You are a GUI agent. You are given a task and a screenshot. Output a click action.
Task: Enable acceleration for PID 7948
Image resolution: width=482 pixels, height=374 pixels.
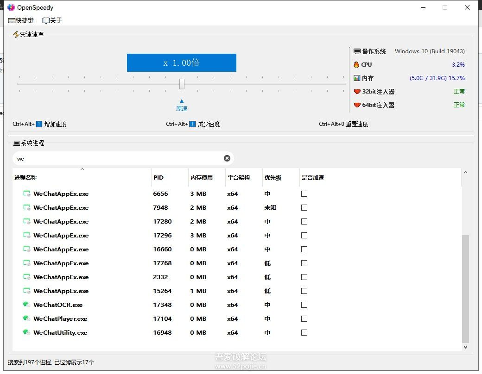304,207
